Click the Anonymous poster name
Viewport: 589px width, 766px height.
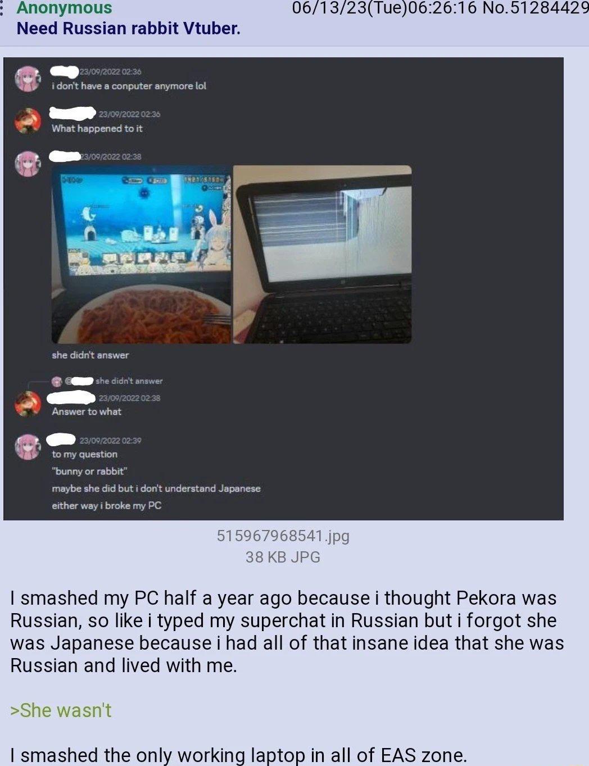64,8
